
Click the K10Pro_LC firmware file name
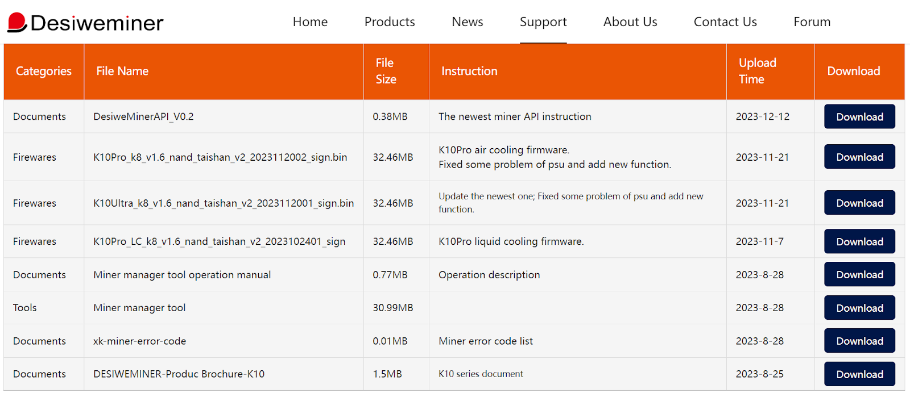pyautogui.click(x=219, y=241)
